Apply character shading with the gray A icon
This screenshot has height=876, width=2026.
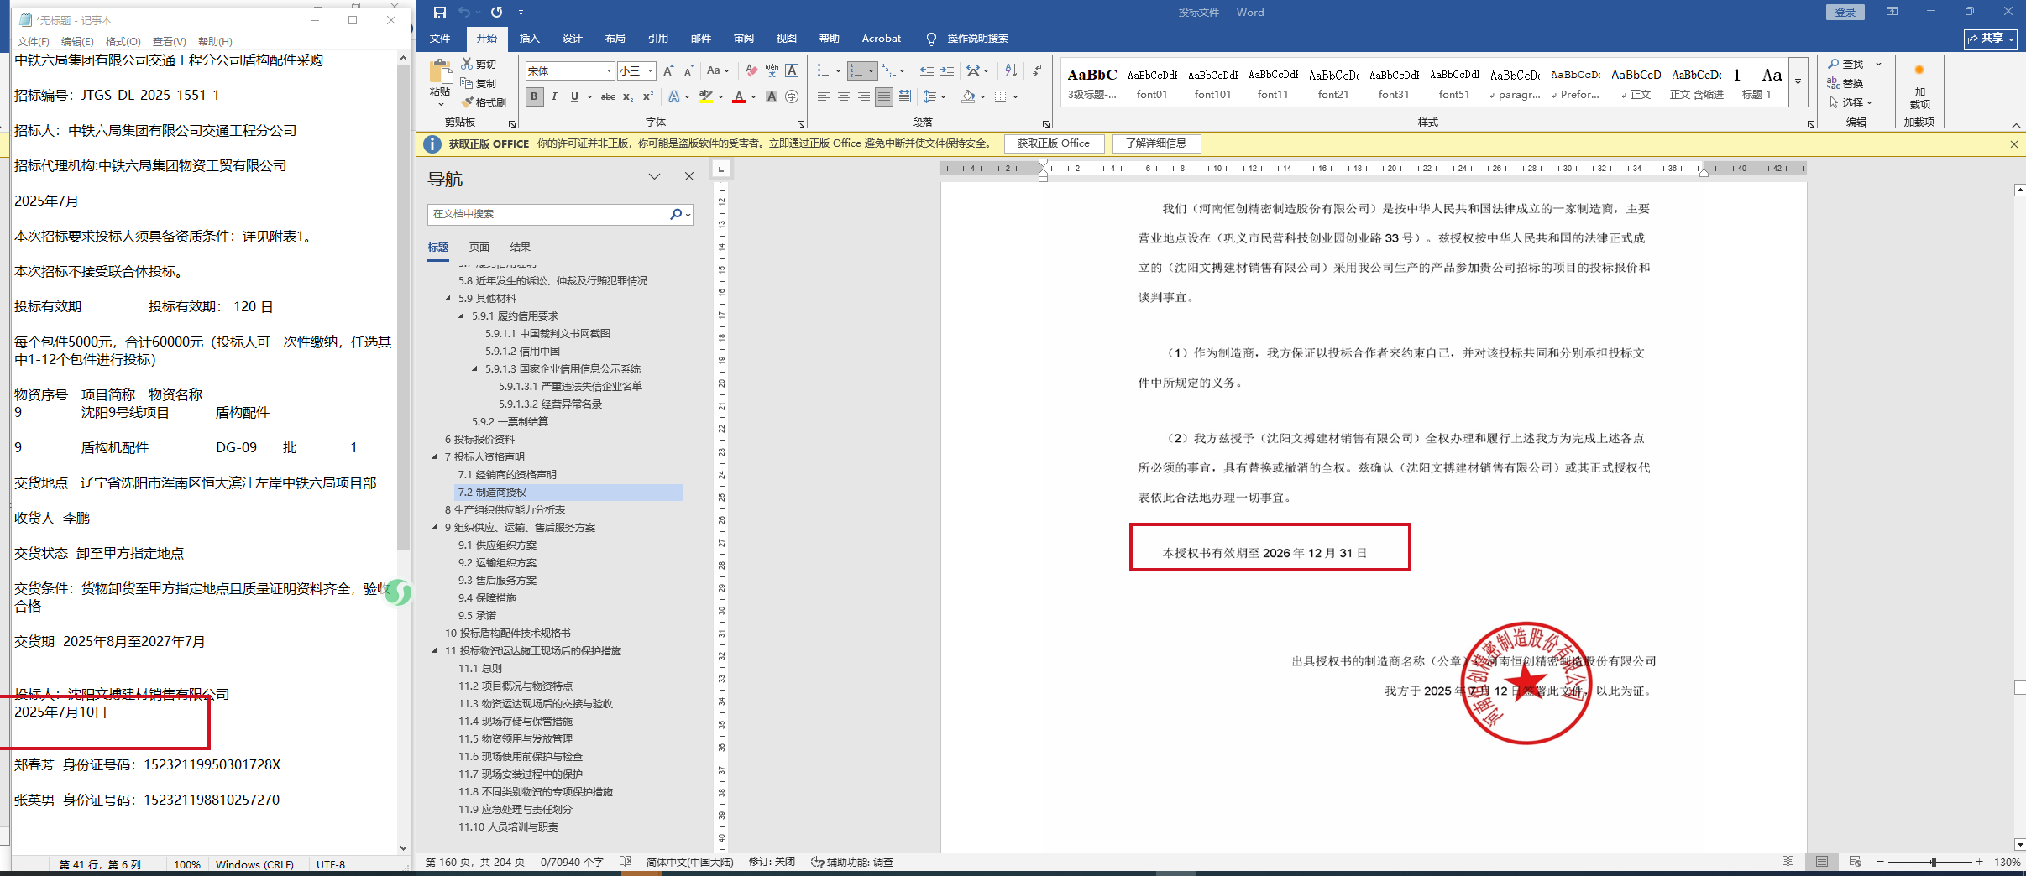coord(772,97)
